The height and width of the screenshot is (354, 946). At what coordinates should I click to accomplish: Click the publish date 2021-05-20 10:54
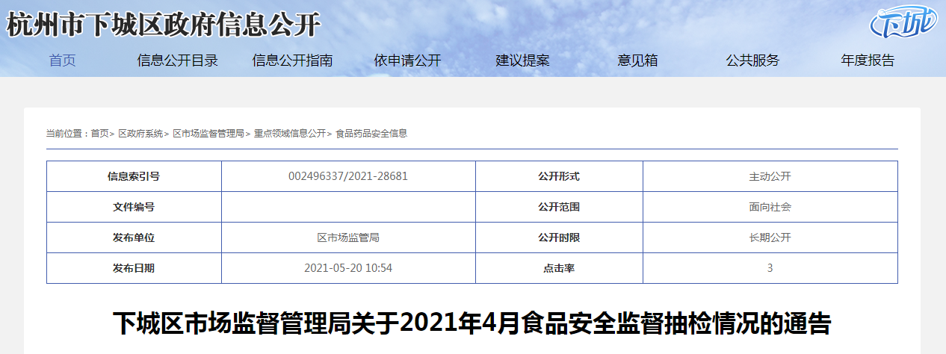point(348,268)
